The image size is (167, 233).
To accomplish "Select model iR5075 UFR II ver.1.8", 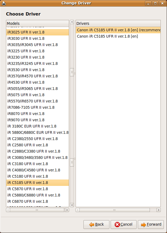I will pyautogui.click(x=38, y=95).
